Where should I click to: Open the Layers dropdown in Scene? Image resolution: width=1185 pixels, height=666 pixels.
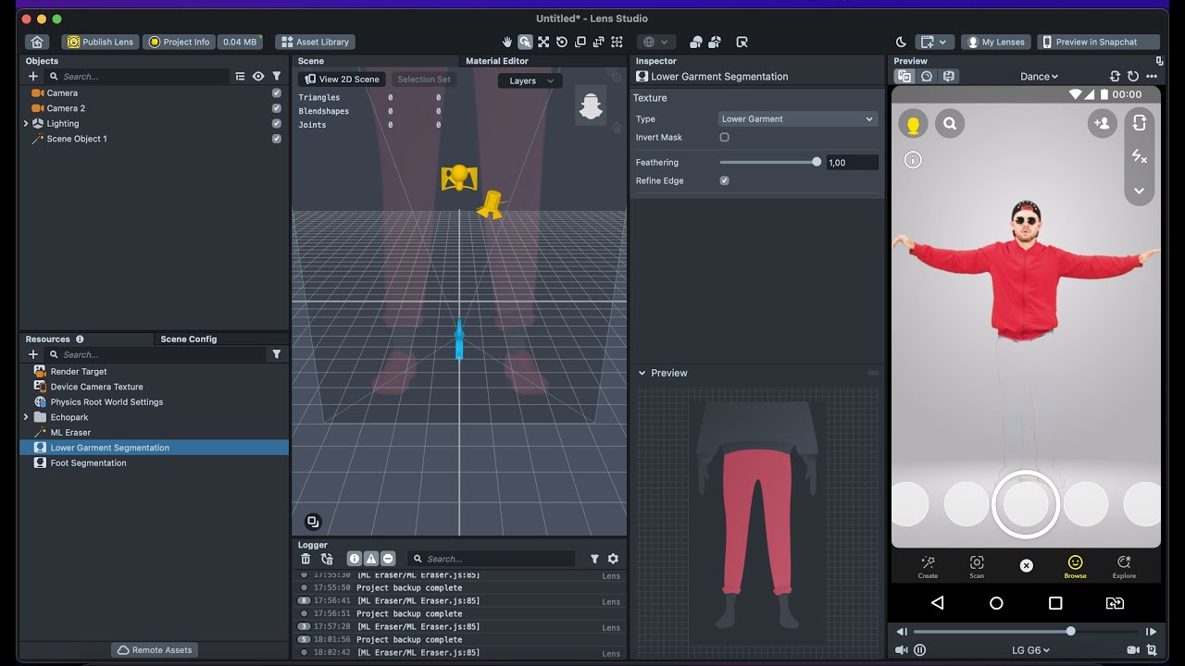point(530,80)
